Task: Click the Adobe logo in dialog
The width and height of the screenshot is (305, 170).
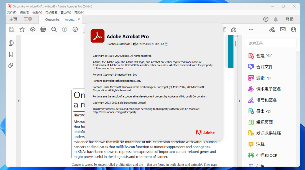Action: click(x=205, y=133)
